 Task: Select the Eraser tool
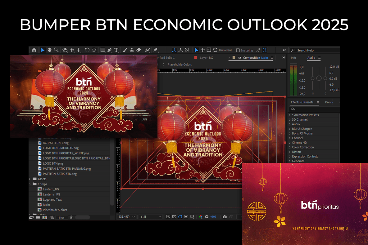click(x=139, y=50)
